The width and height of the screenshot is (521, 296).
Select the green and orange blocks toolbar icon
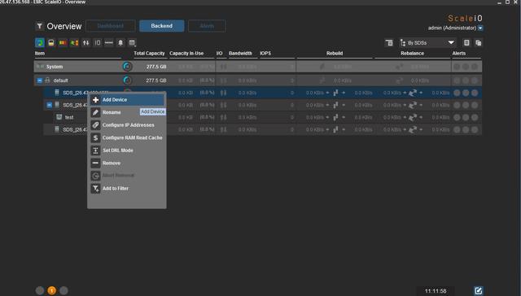pyautogui.click(x=74, y=43)
